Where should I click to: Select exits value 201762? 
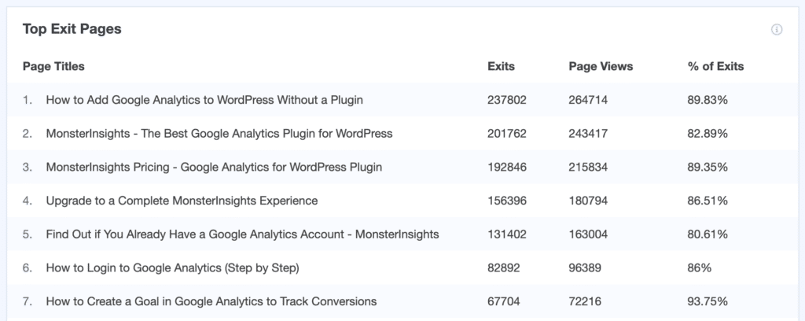point(507,134)
